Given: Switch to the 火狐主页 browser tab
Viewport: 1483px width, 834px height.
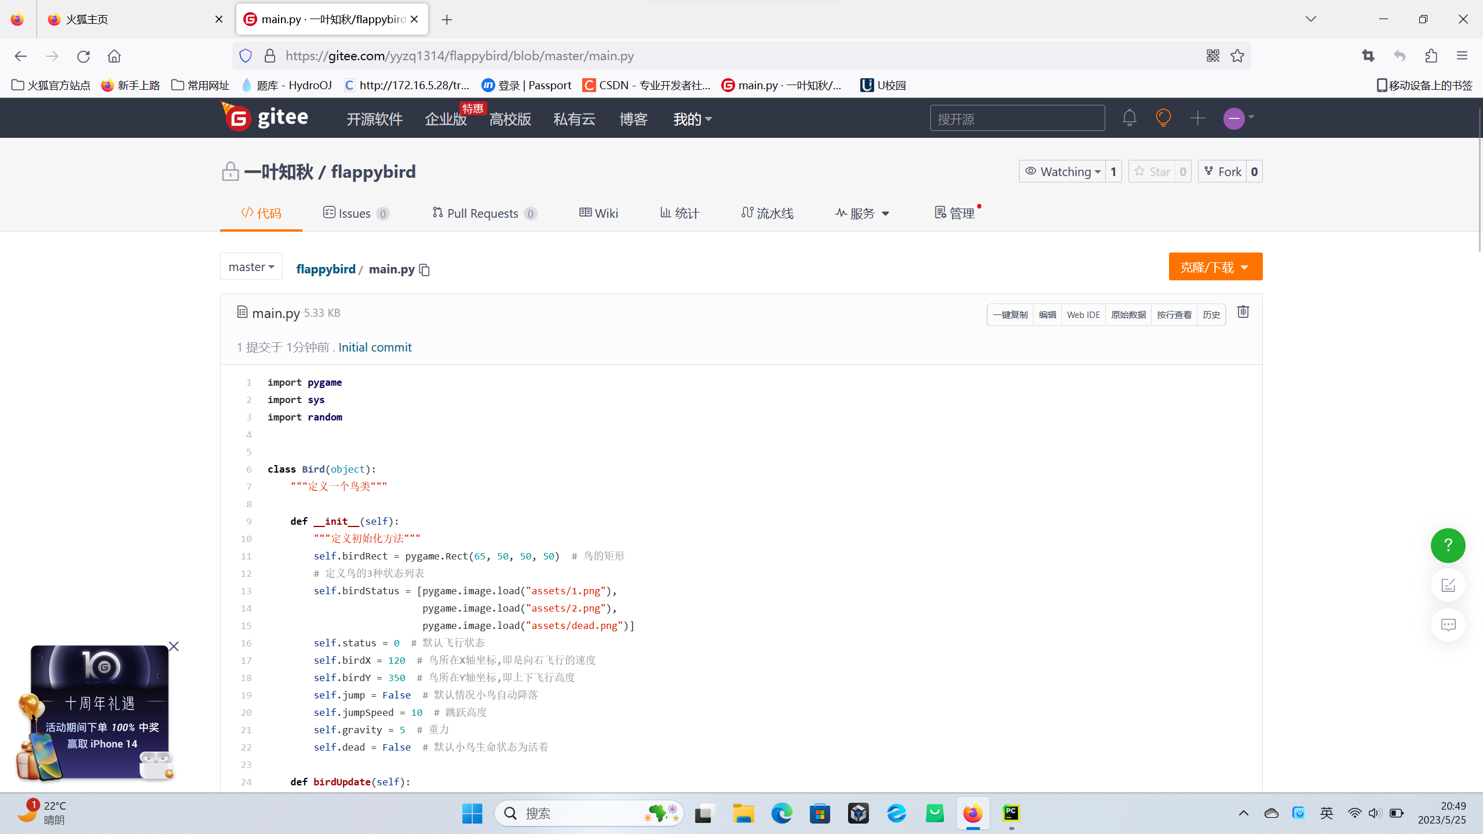Looking at the screenshot, I should (x=134, y=19).
